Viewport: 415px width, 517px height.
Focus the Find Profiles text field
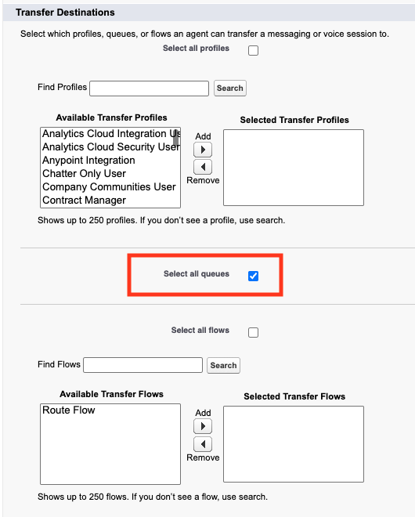[149, 89]
